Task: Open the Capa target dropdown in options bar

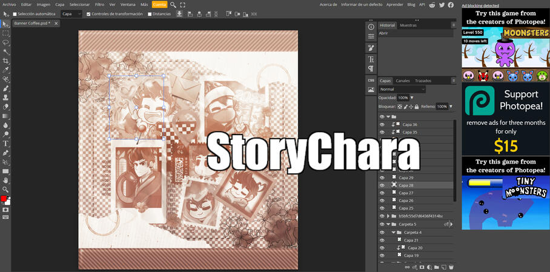Action: [71, 14]
